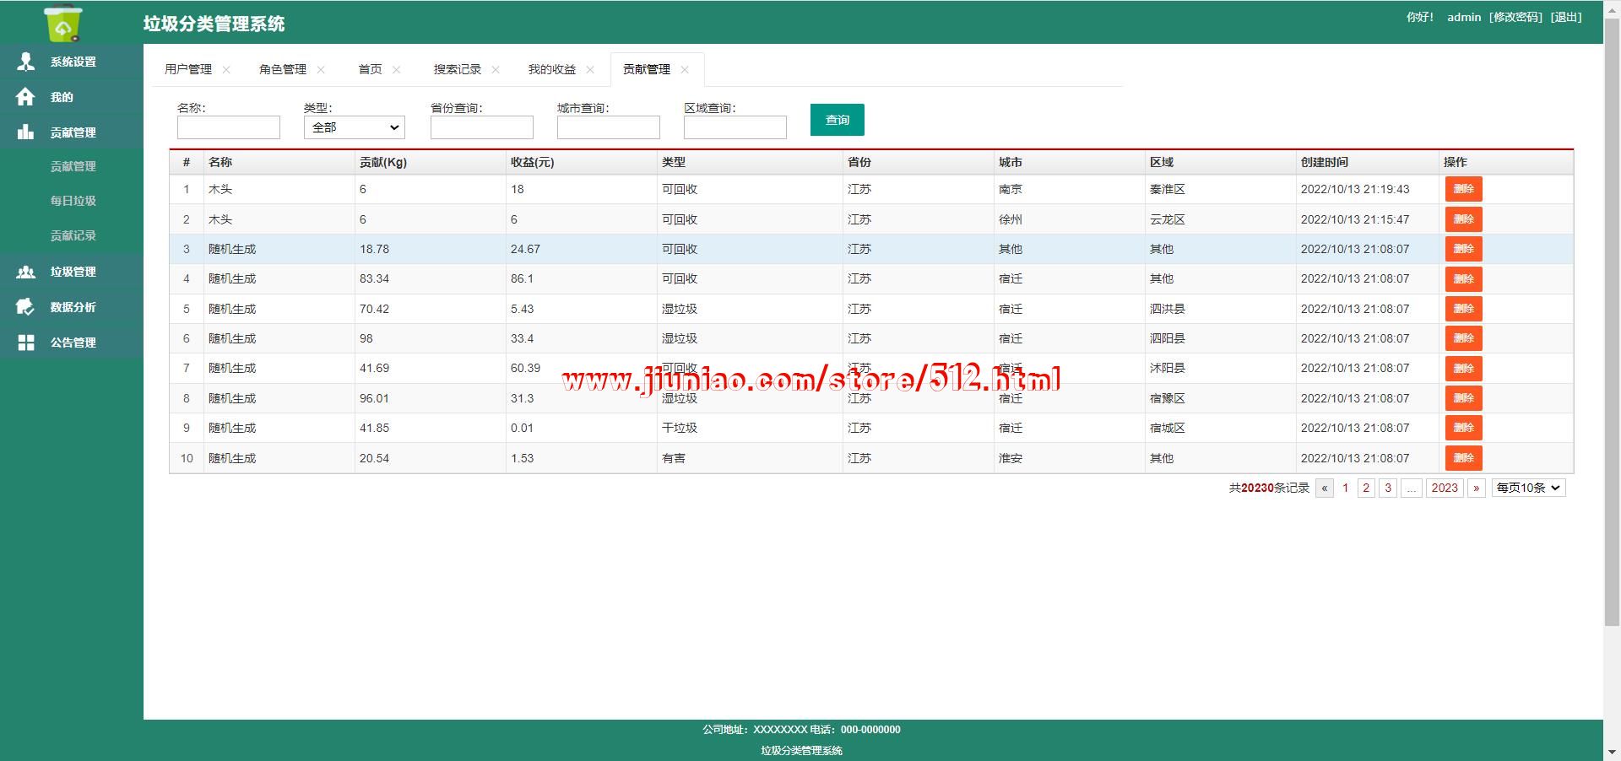The image size is (1621, 761).
Task: Log out using the 退出 link
Action: 1566,17
